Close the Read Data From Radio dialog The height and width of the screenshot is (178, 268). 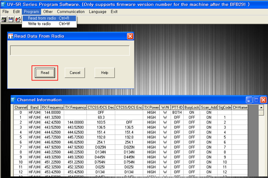tap(130, 36)
